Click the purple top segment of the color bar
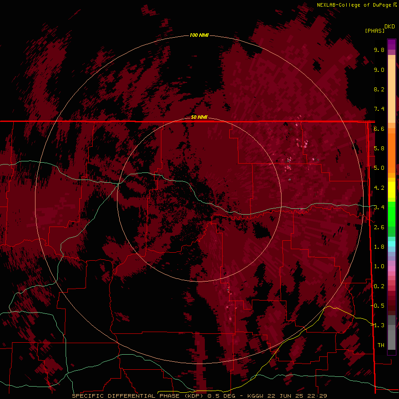The image size is (399, 399). point(391,45)
